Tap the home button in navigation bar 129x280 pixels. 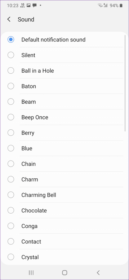click(x=64, y=272)
